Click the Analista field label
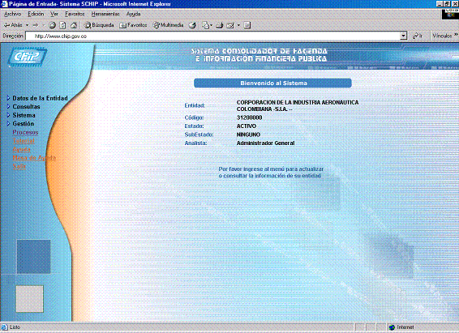Screen dimensions: 459x333 (x=195, y=143)
